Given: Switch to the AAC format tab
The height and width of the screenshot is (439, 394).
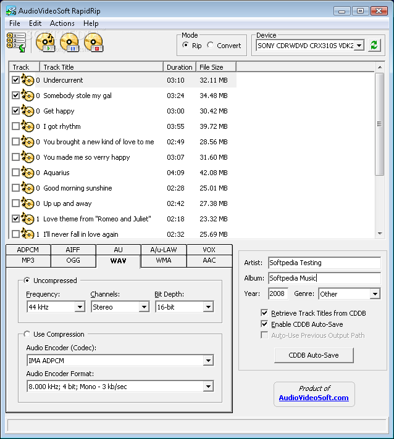Looking at the screenshot, I should [209, 260].
